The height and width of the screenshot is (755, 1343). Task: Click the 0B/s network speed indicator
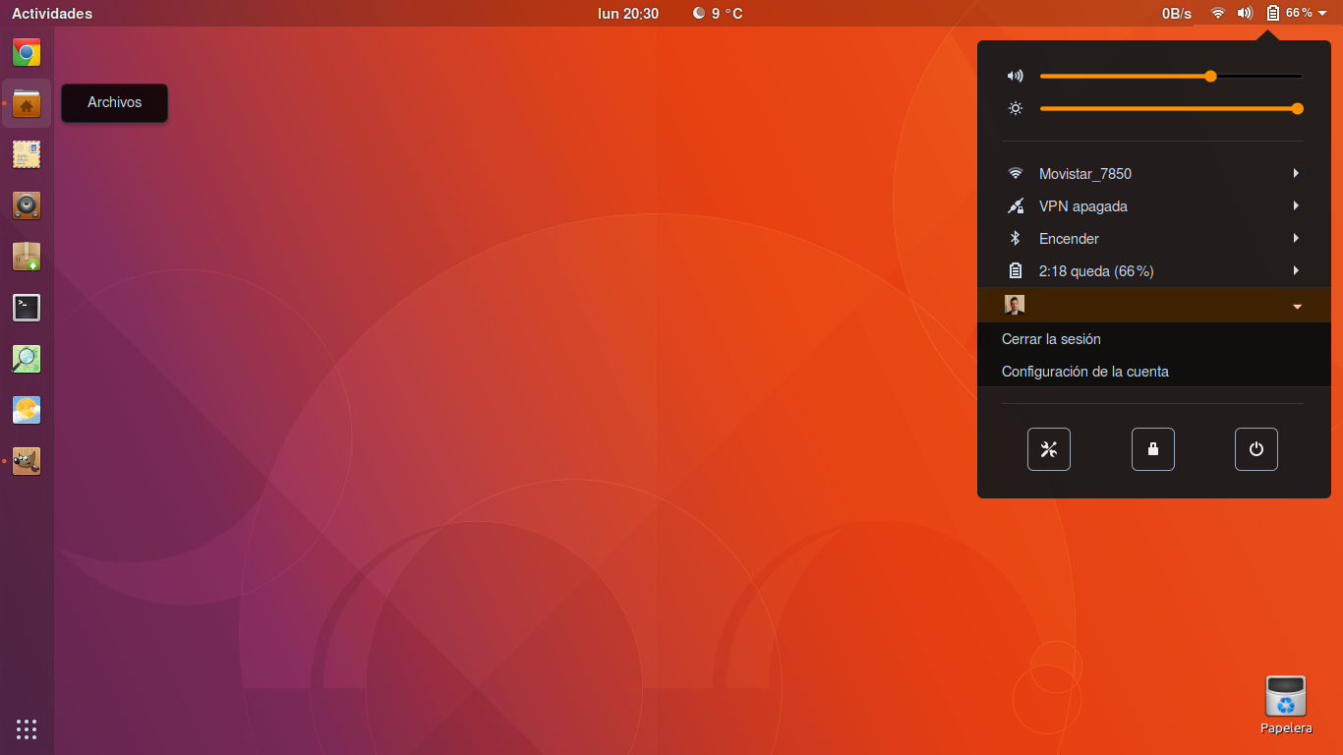(1177, 13)
